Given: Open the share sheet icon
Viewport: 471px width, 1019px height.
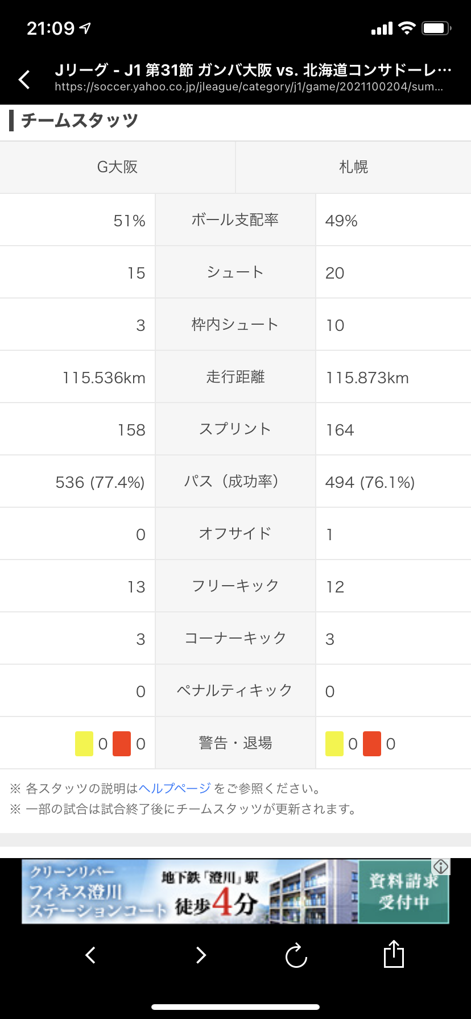Looking at the screenshot, I should 394,954.
